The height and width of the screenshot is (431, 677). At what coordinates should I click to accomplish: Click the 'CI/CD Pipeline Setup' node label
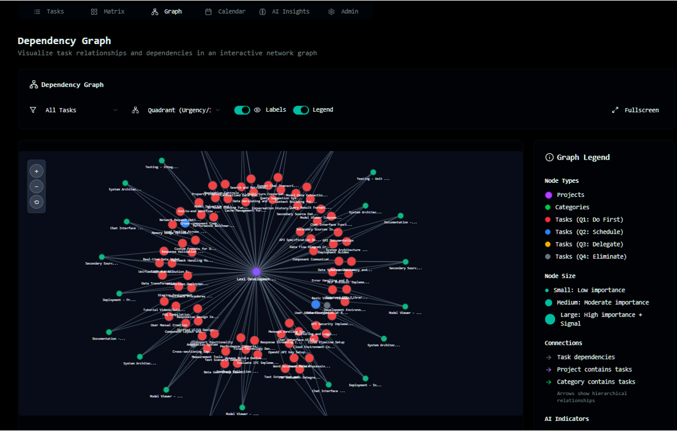pyautogui.click(x=326, y=342)
